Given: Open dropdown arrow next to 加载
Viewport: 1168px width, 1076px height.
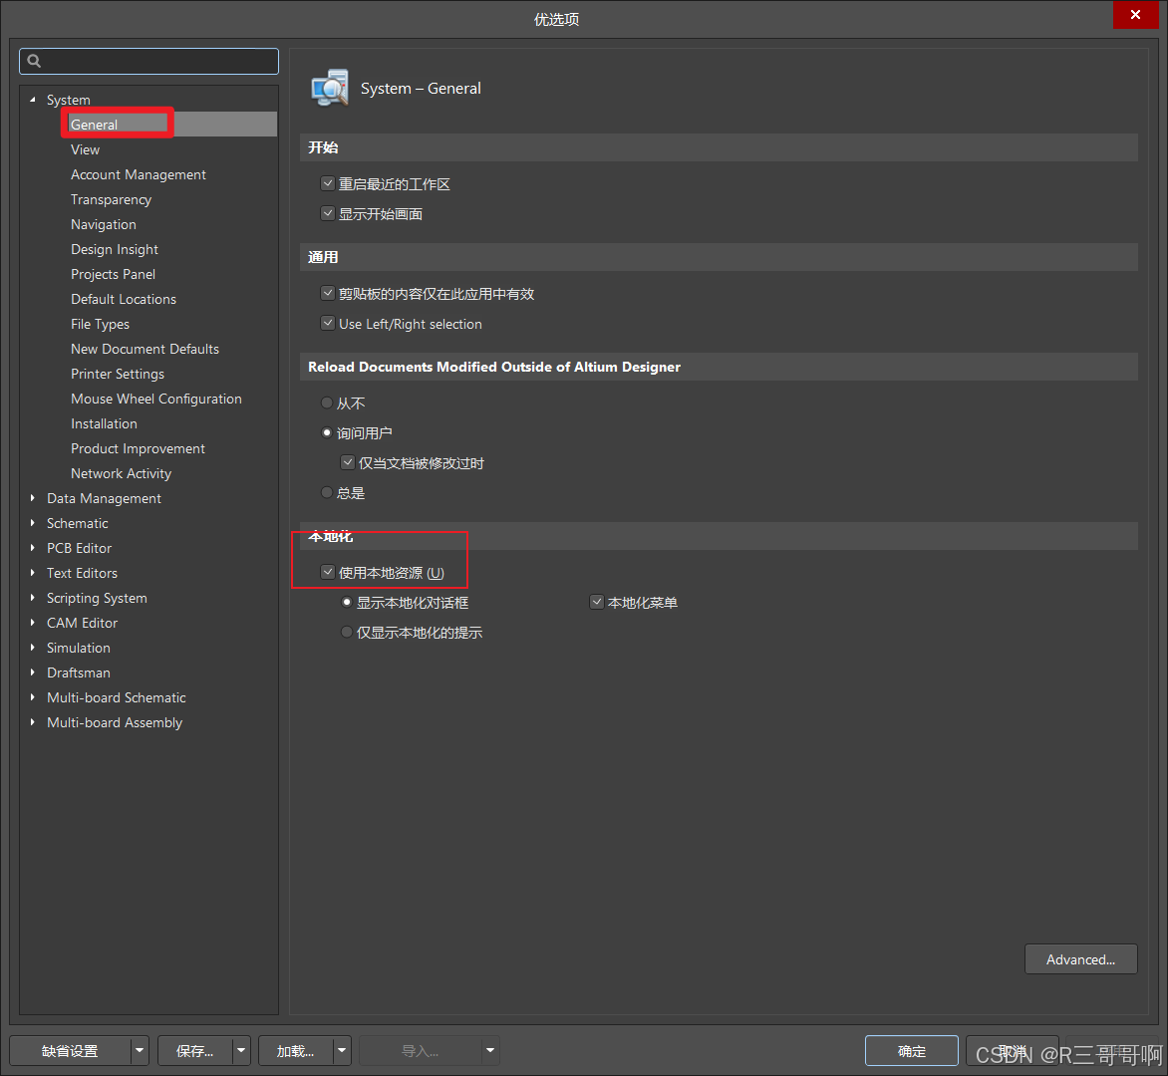Looking at the screenshot, I should coord(341,1051).
